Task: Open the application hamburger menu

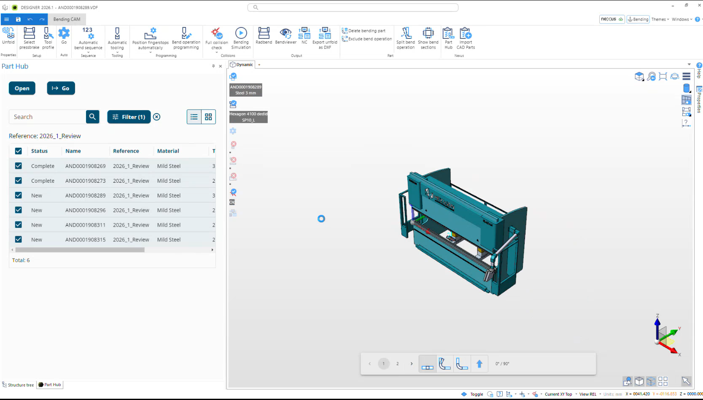Action: pos(6,19)
